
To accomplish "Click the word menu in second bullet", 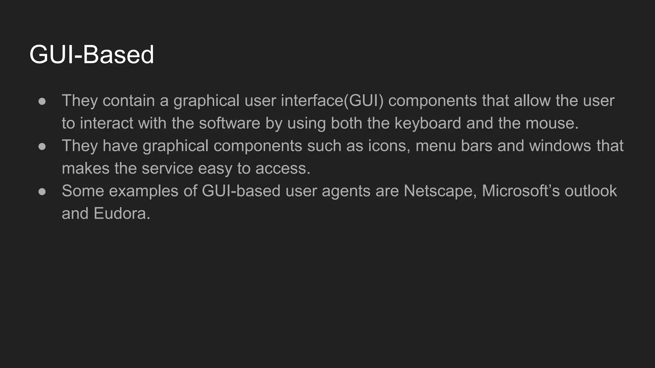I will [436, 146].
